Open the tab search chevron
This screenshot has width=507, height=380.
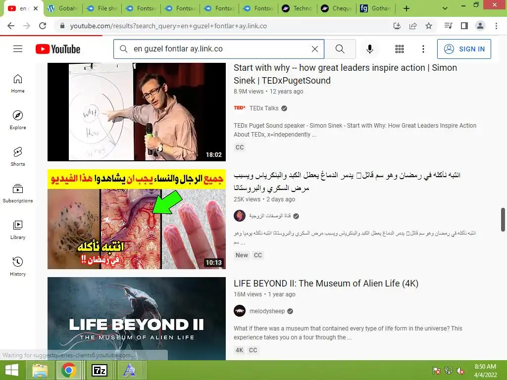[x=445, y=8]
